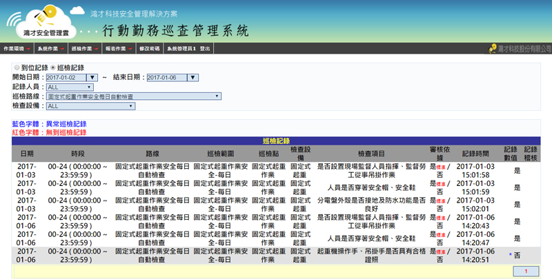This screenshot has height=279, width=552.
Task: Click the 修改密碼 menu item
Action: pyautogui.click(x=149, y=50)
